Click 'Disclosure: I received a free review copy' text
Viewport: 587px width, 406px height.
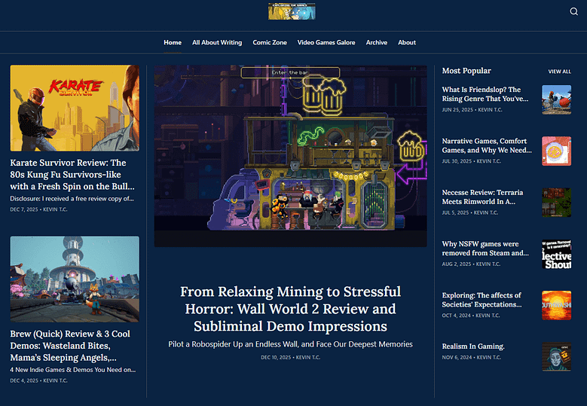(x=72, y=199)
